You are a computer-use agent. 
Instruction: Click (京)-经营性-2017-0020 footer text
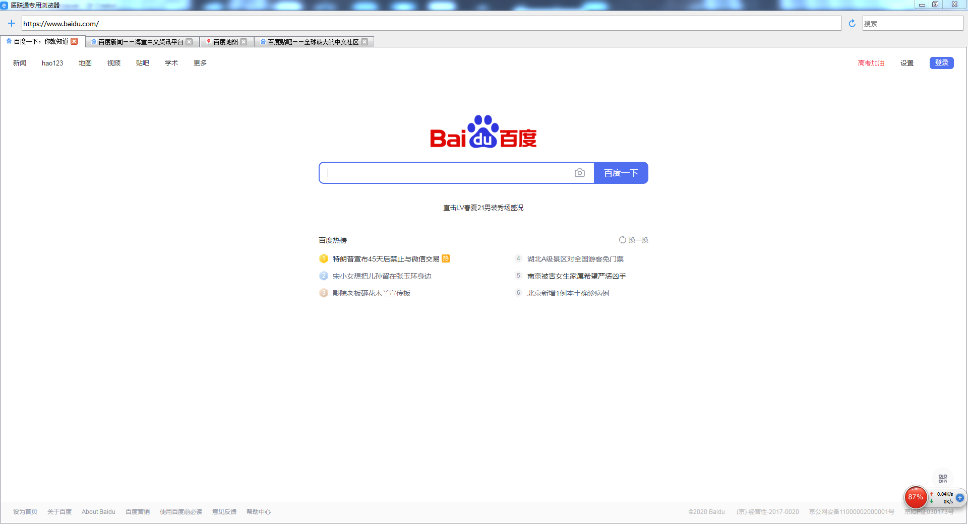[x=767, y=512]
